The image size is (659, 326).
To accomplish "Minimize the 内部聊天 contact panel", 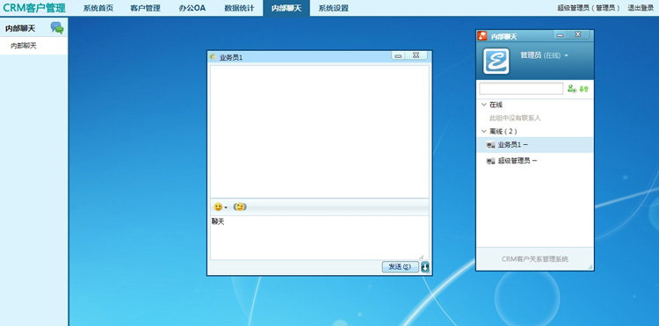I will point(560,35).
